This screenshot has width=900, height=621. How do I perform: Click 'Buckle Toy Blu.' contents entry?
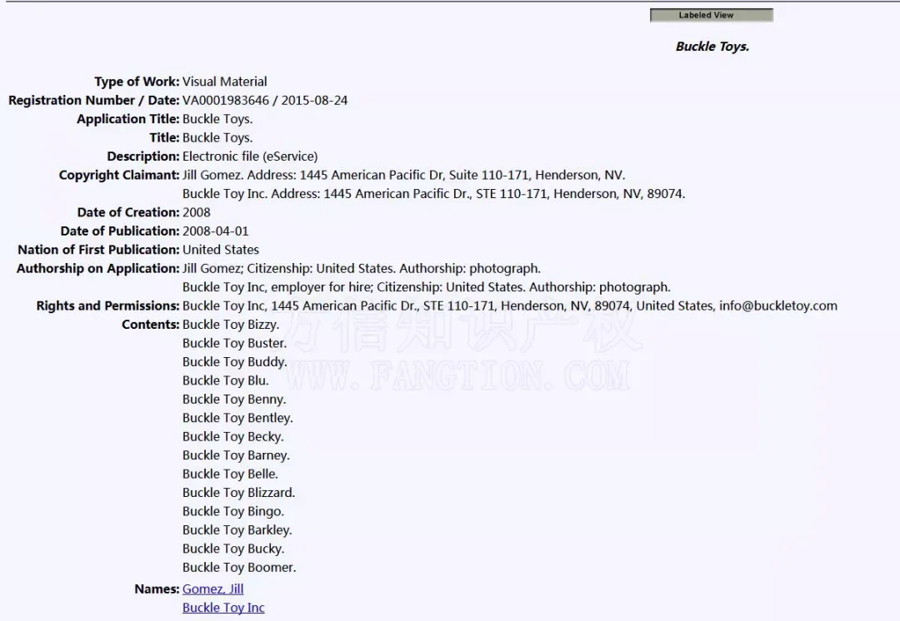[x=225, y=380]
